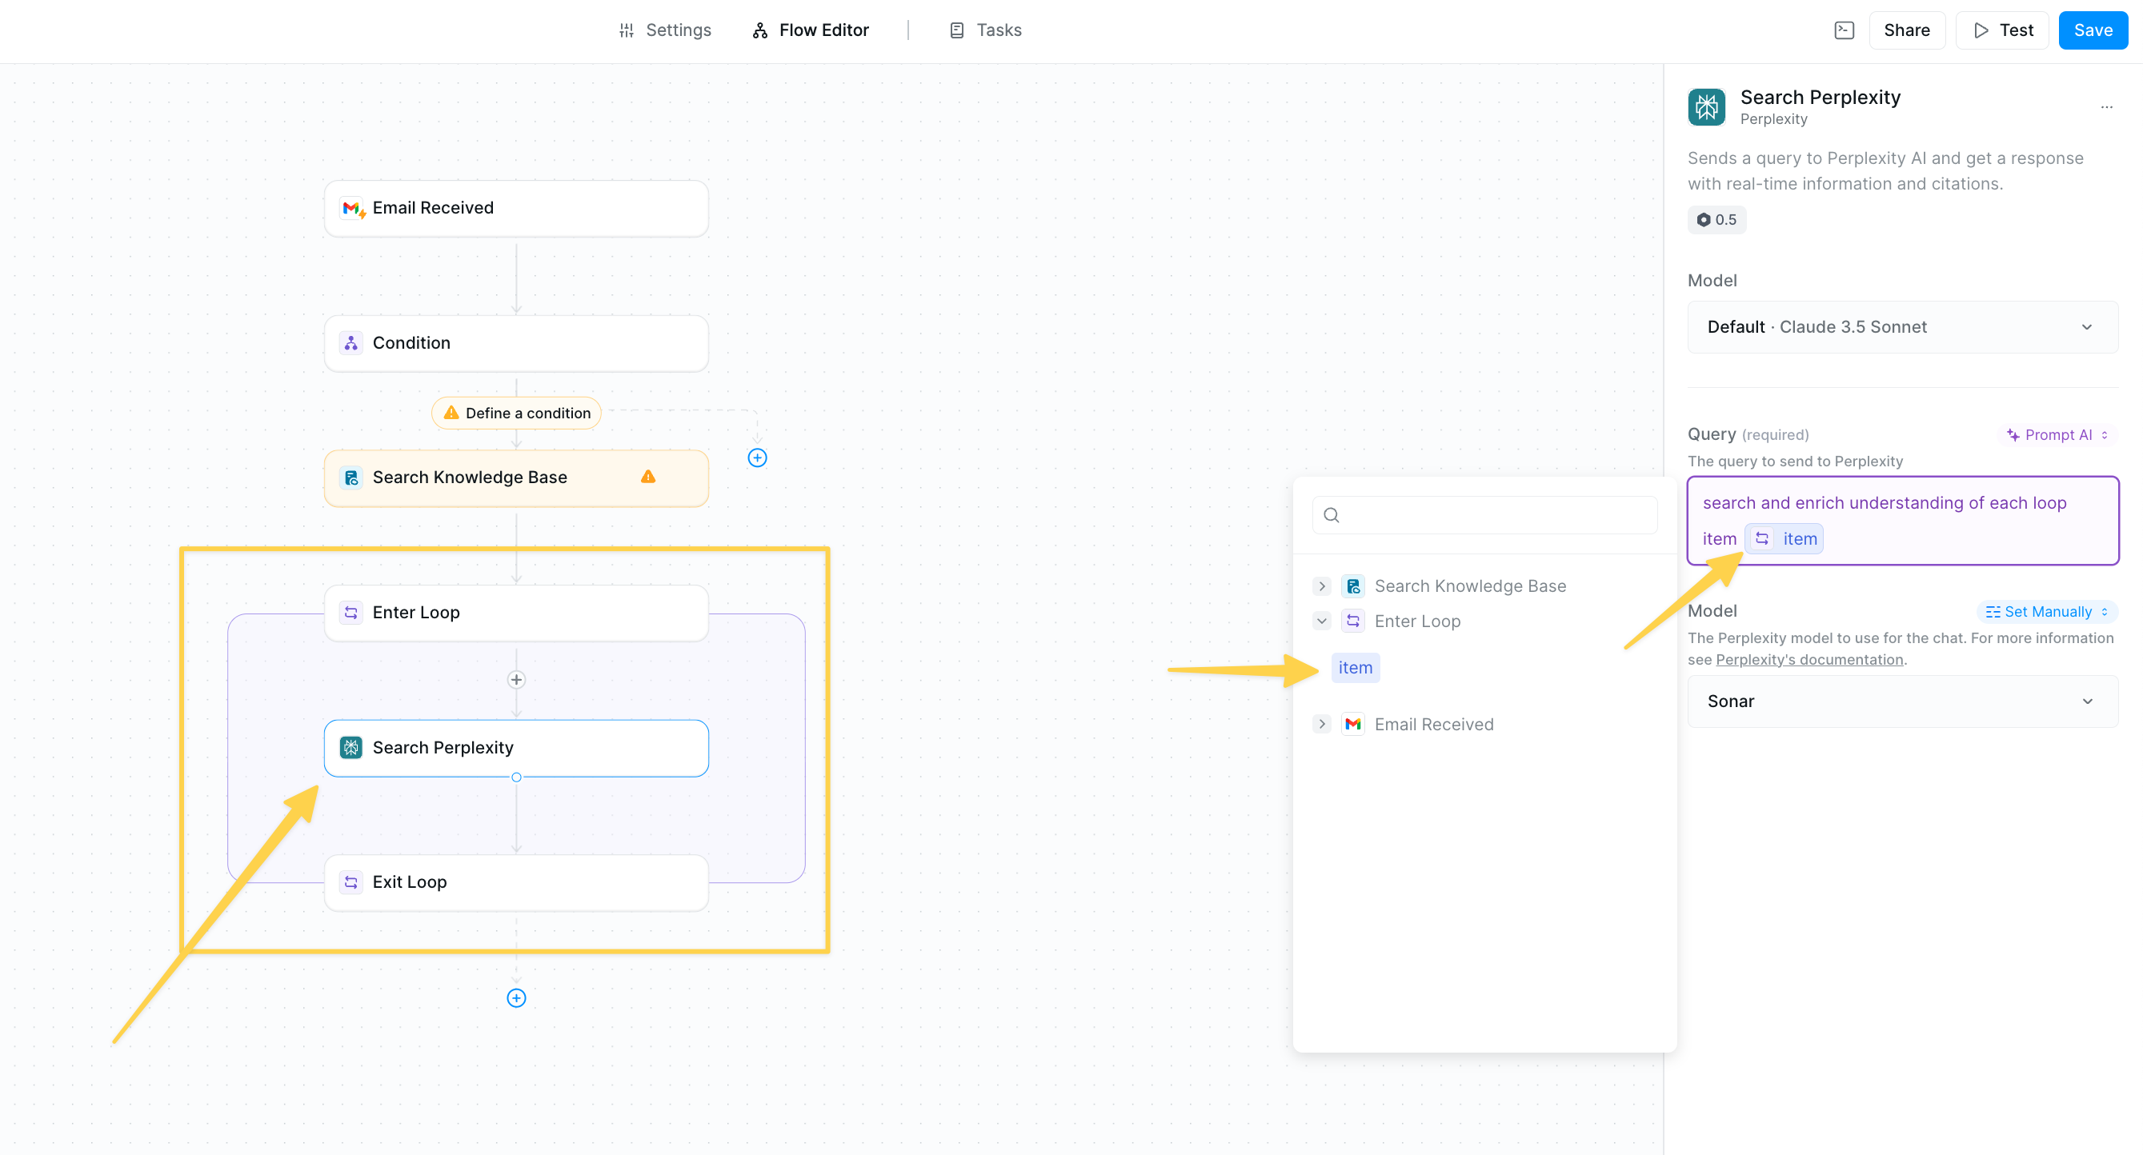
Task: Open the Sonar model dropdown
Action: pos(1902,701)
